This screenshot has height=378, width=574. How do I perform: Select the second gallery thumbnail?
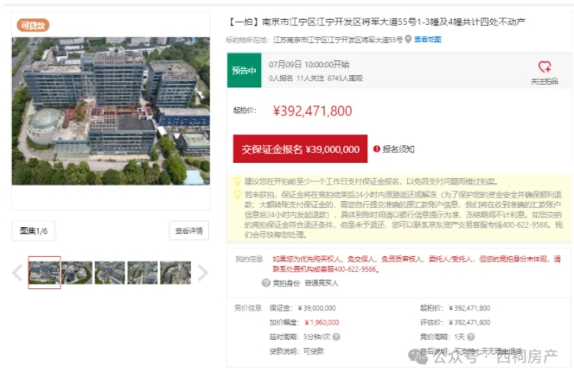[77, 273]
